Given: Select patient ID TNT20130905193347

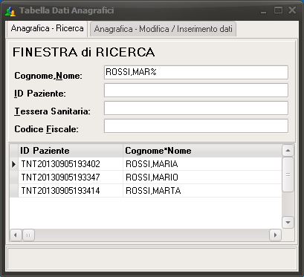Looking at the screenshot, I should 71,177.
